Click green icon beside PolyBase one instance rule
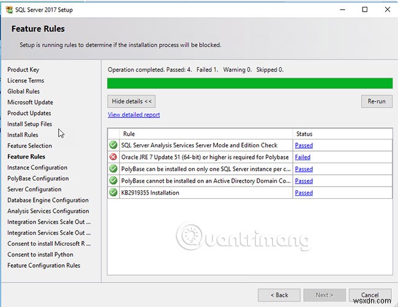 click(113, 169)
